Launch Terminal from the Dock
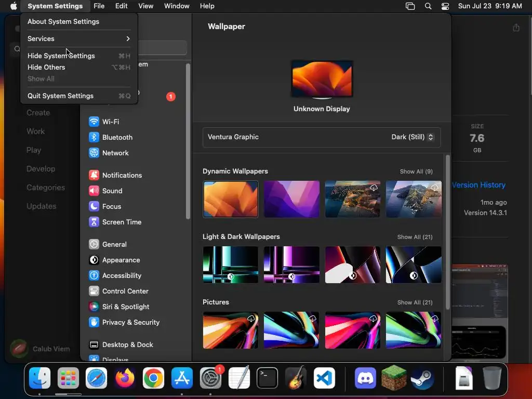The image size is (532, 399). [268, 378]
